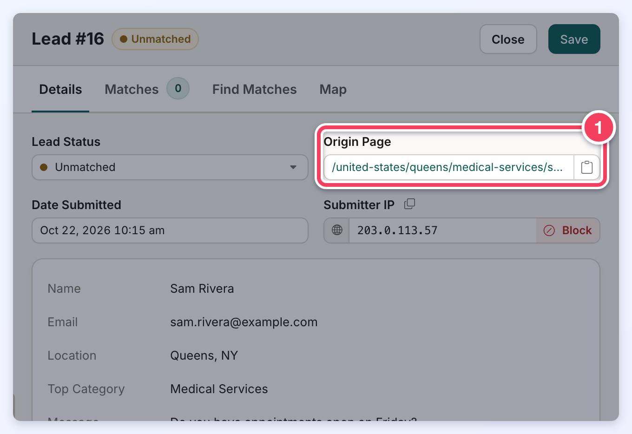Click the Email field label
The width and height of the screenshot is (632, 434).
pos(63,322)
